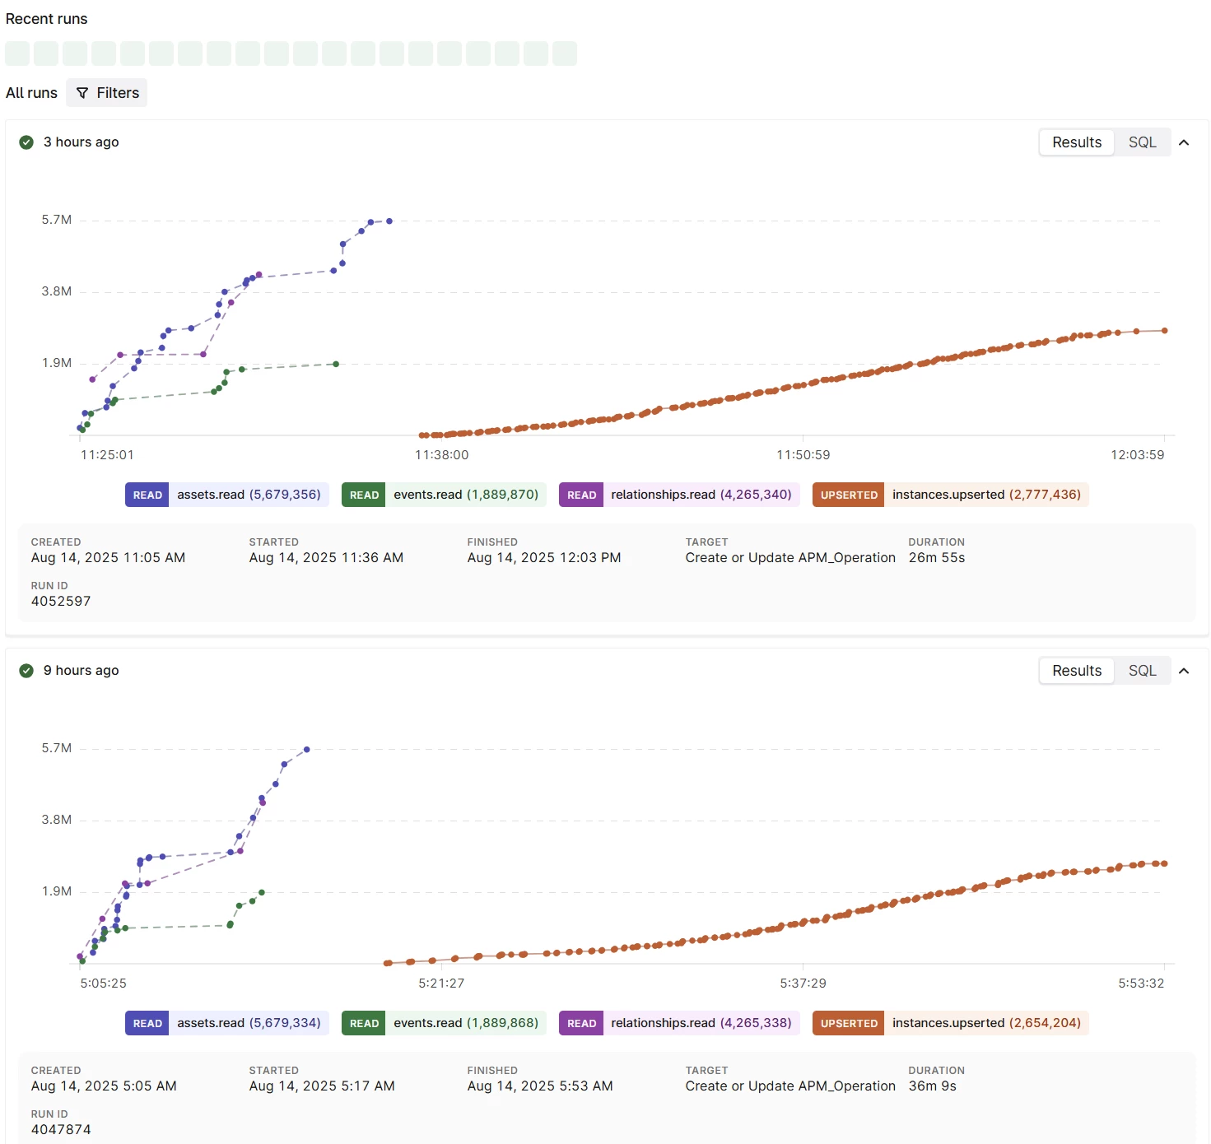Select Results tab in second run
This screenshot has height=1144, width=1211.
1076,671
